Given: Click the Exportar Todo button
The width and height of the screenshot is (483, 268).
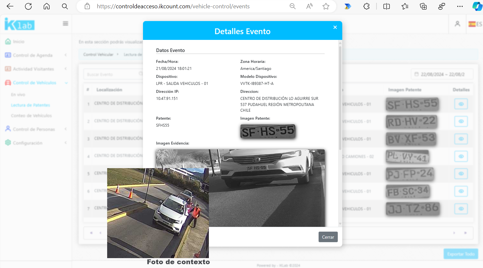Looking at the screenshot, I should tap(461, 254).
